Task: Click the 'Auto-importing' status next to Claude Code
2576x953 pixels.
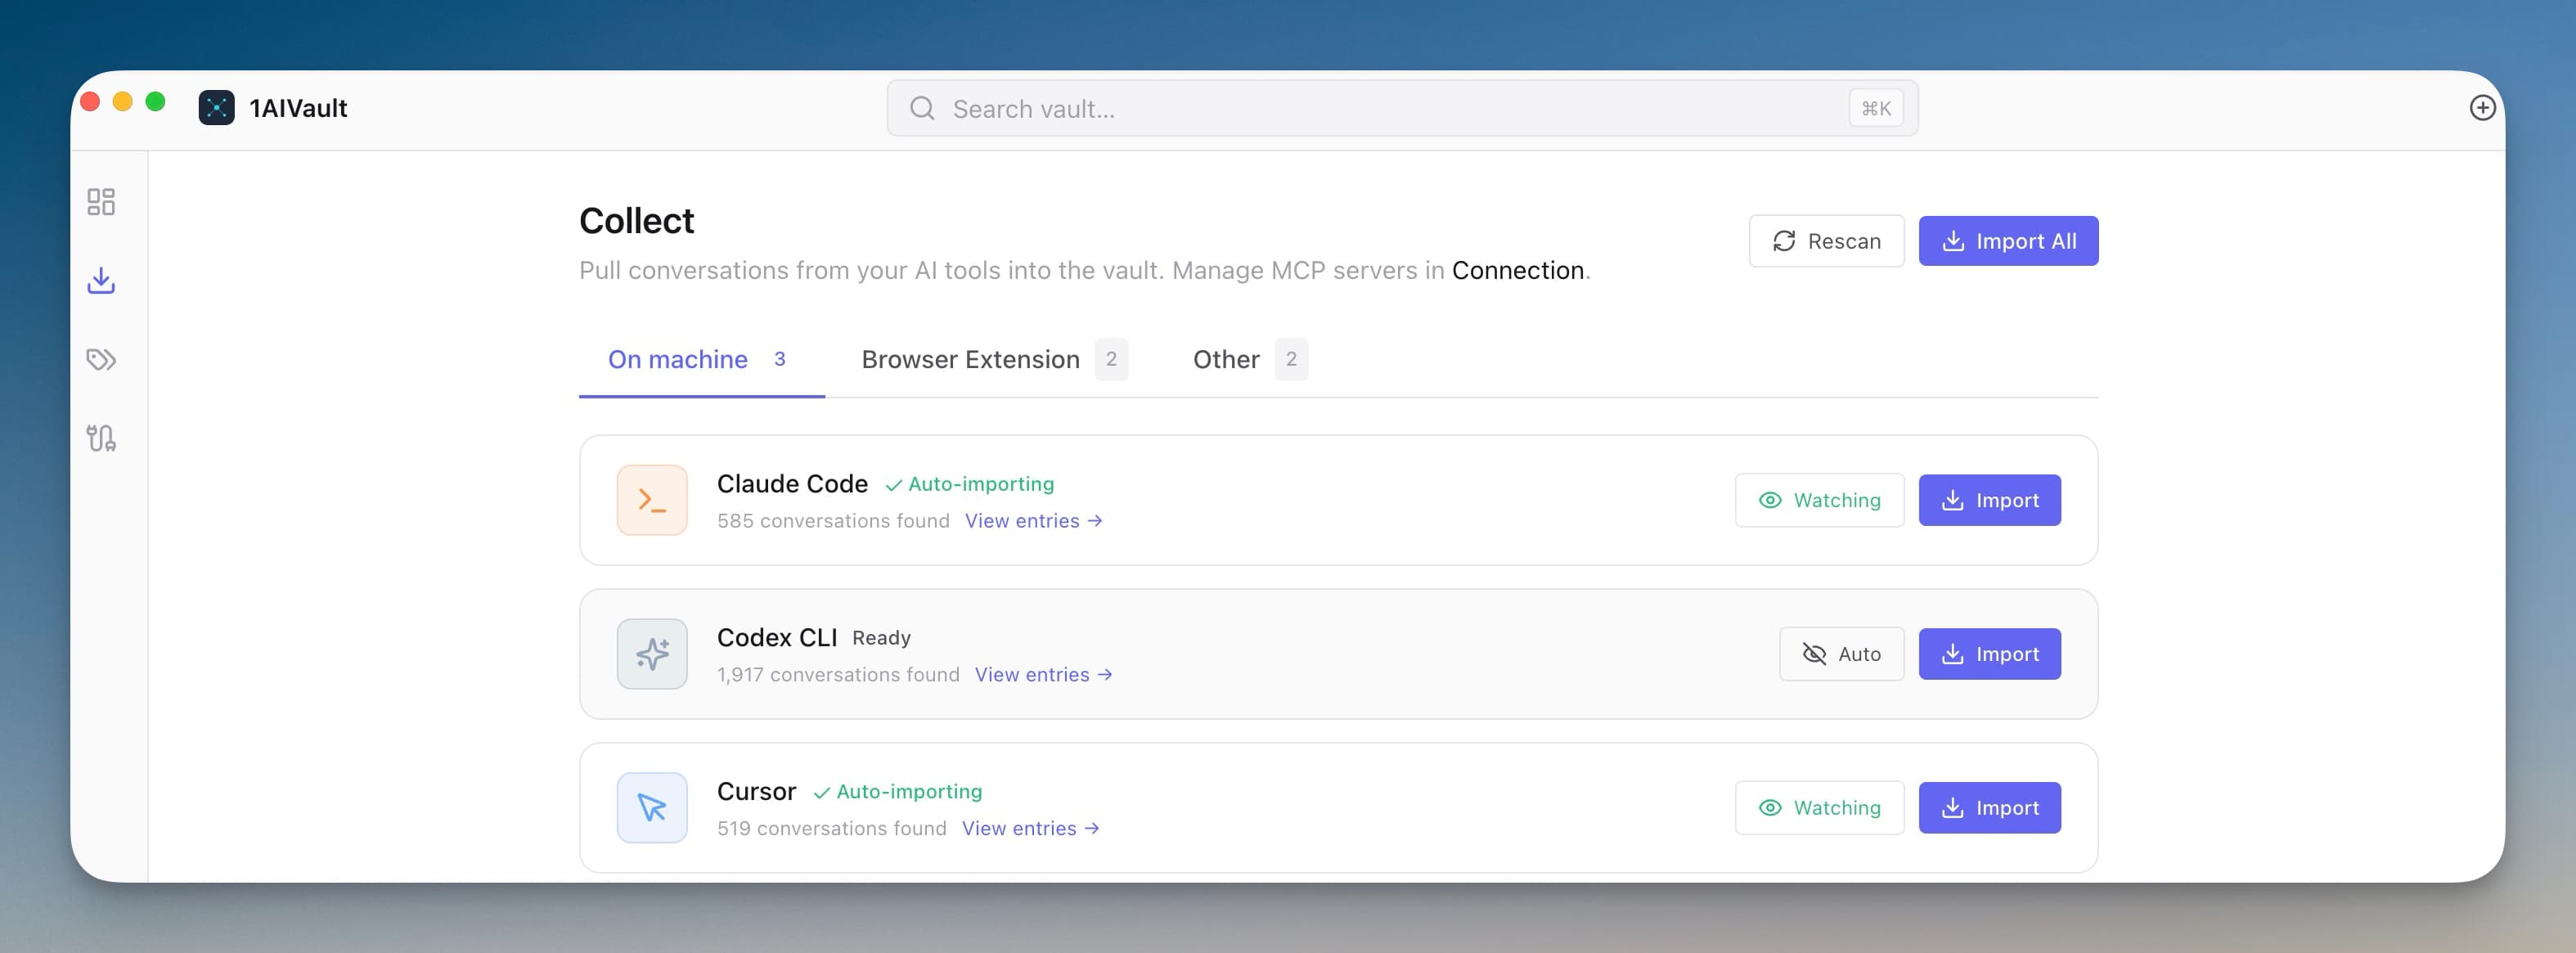Action: tap(969, 484)
